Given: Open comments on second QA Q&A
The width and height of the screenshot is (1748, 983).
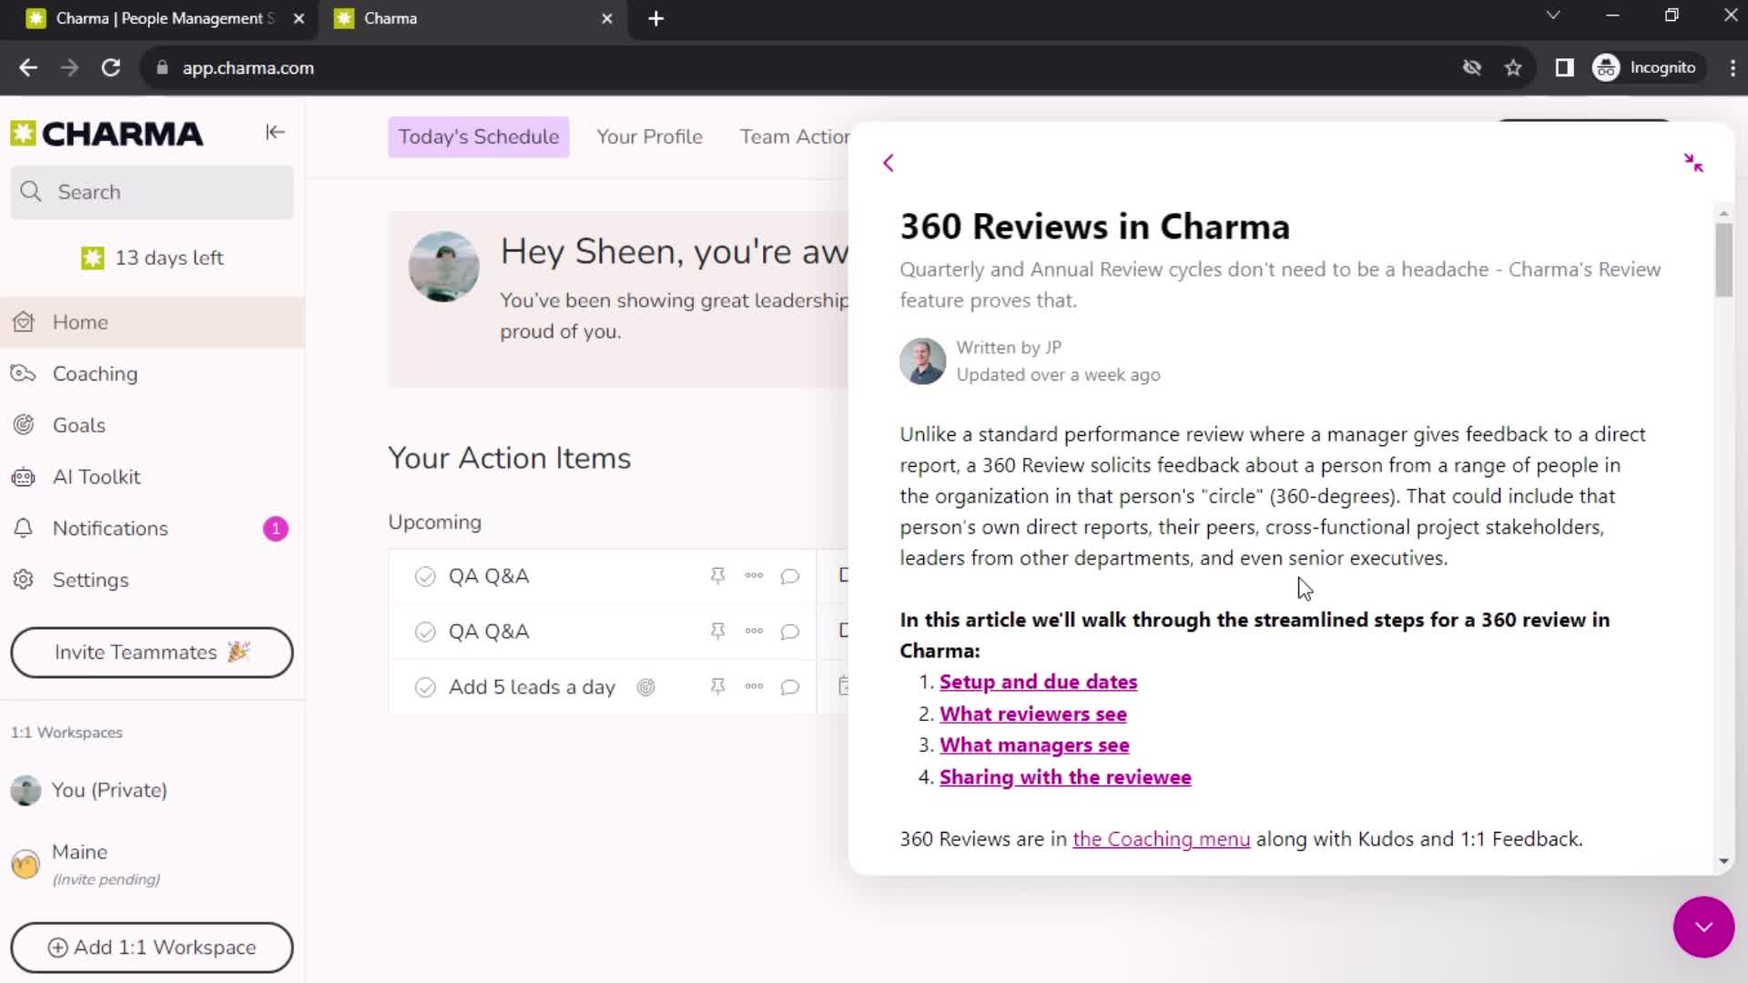Looking at the screenshot, I should pyautogui.click(x=790, y=632).
